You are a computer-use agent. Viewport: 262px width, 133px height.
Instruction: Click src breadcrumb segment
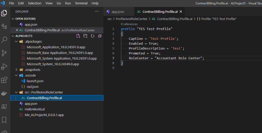click(x=109, y=19)
